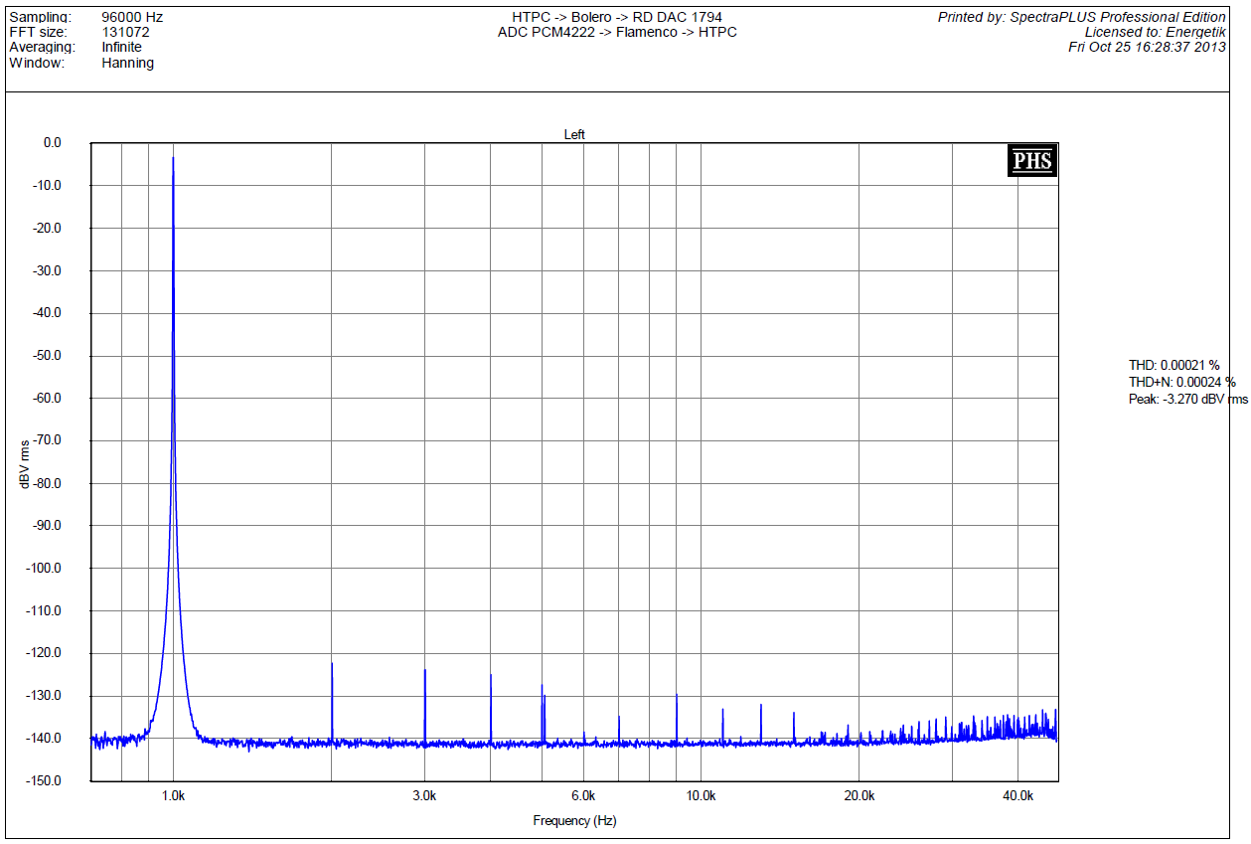Click the 'Frequency (Hz)' axis label
This screenshot has height=844, width=1251.
tap(574, 821)
